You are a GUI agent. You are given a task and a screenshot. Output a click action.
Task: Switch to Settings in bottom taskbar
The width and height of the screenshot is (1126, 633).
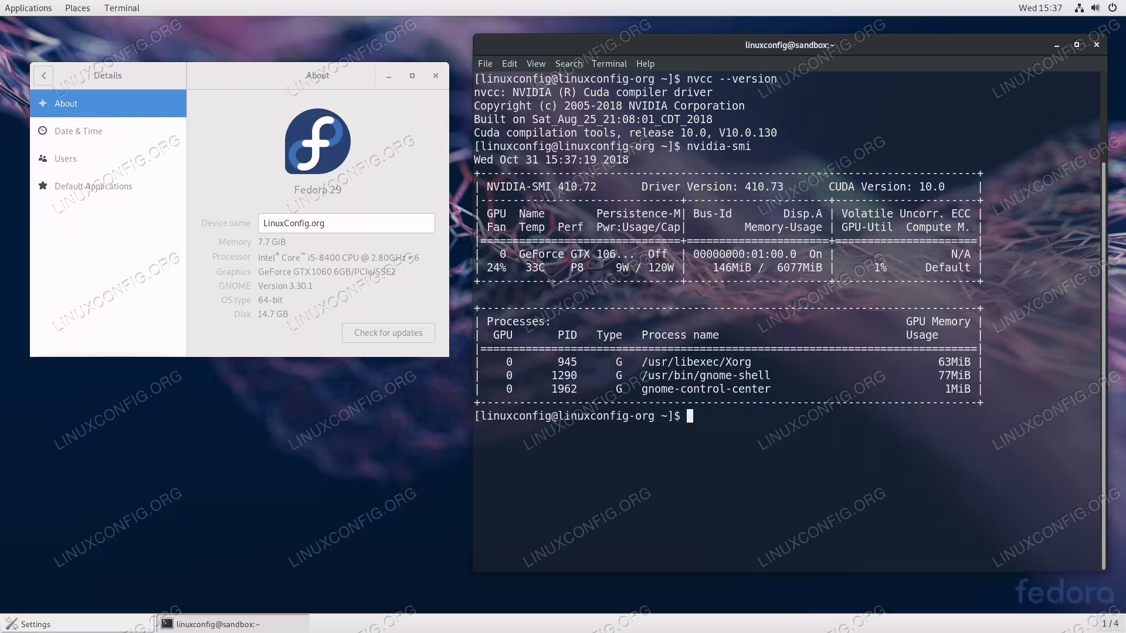tap(77, 624)
